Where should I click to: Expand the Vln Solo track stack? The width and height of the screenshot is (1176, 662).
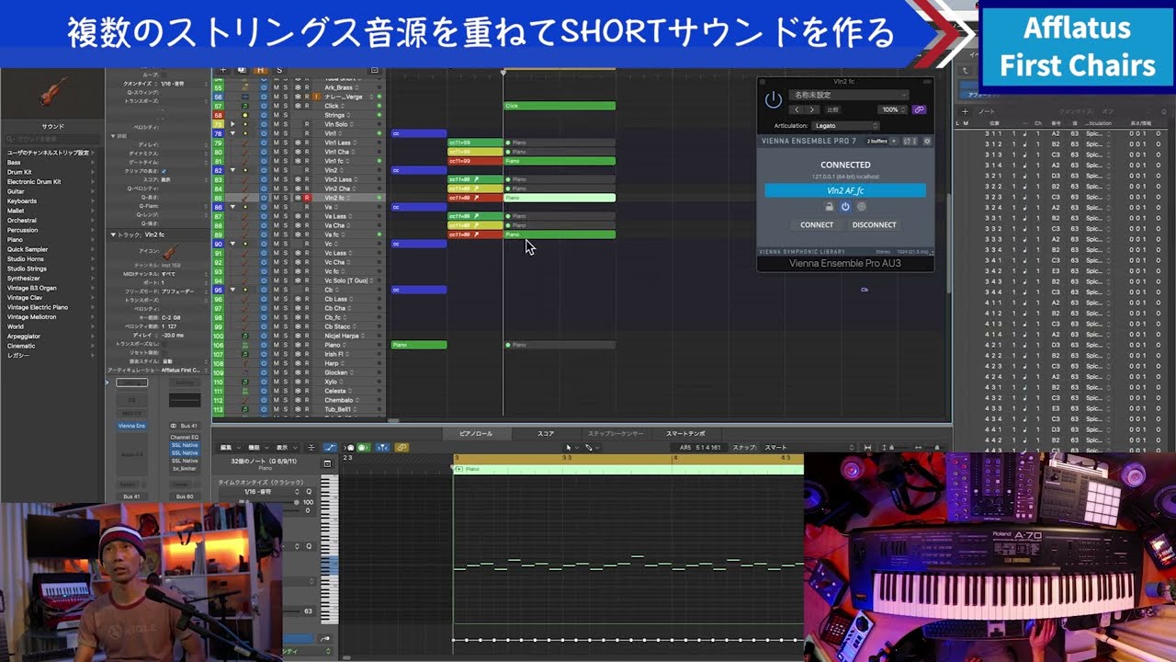pyautogui.click(x=232, y=124)
